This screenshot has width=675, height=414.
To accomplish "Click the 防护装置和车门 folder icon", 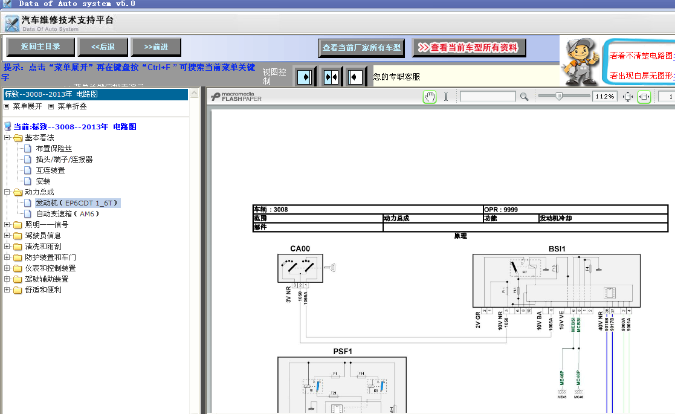I will click(x=18, y=257).
